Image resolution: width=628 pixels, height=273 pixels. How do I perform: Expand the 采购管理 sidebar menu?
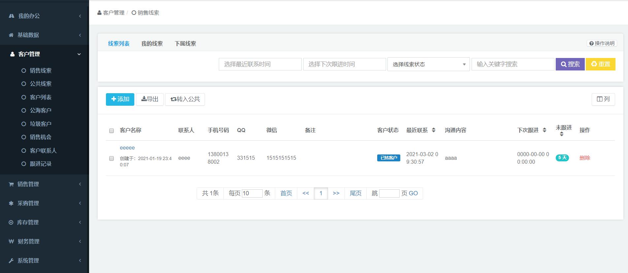point(80,203)
